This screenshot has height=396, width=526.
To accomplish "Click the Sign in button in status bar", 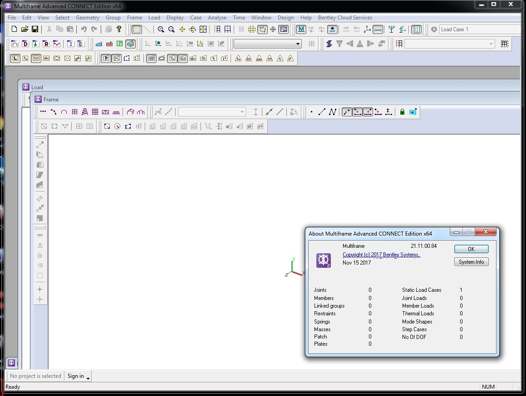I will tap(76, 376).
